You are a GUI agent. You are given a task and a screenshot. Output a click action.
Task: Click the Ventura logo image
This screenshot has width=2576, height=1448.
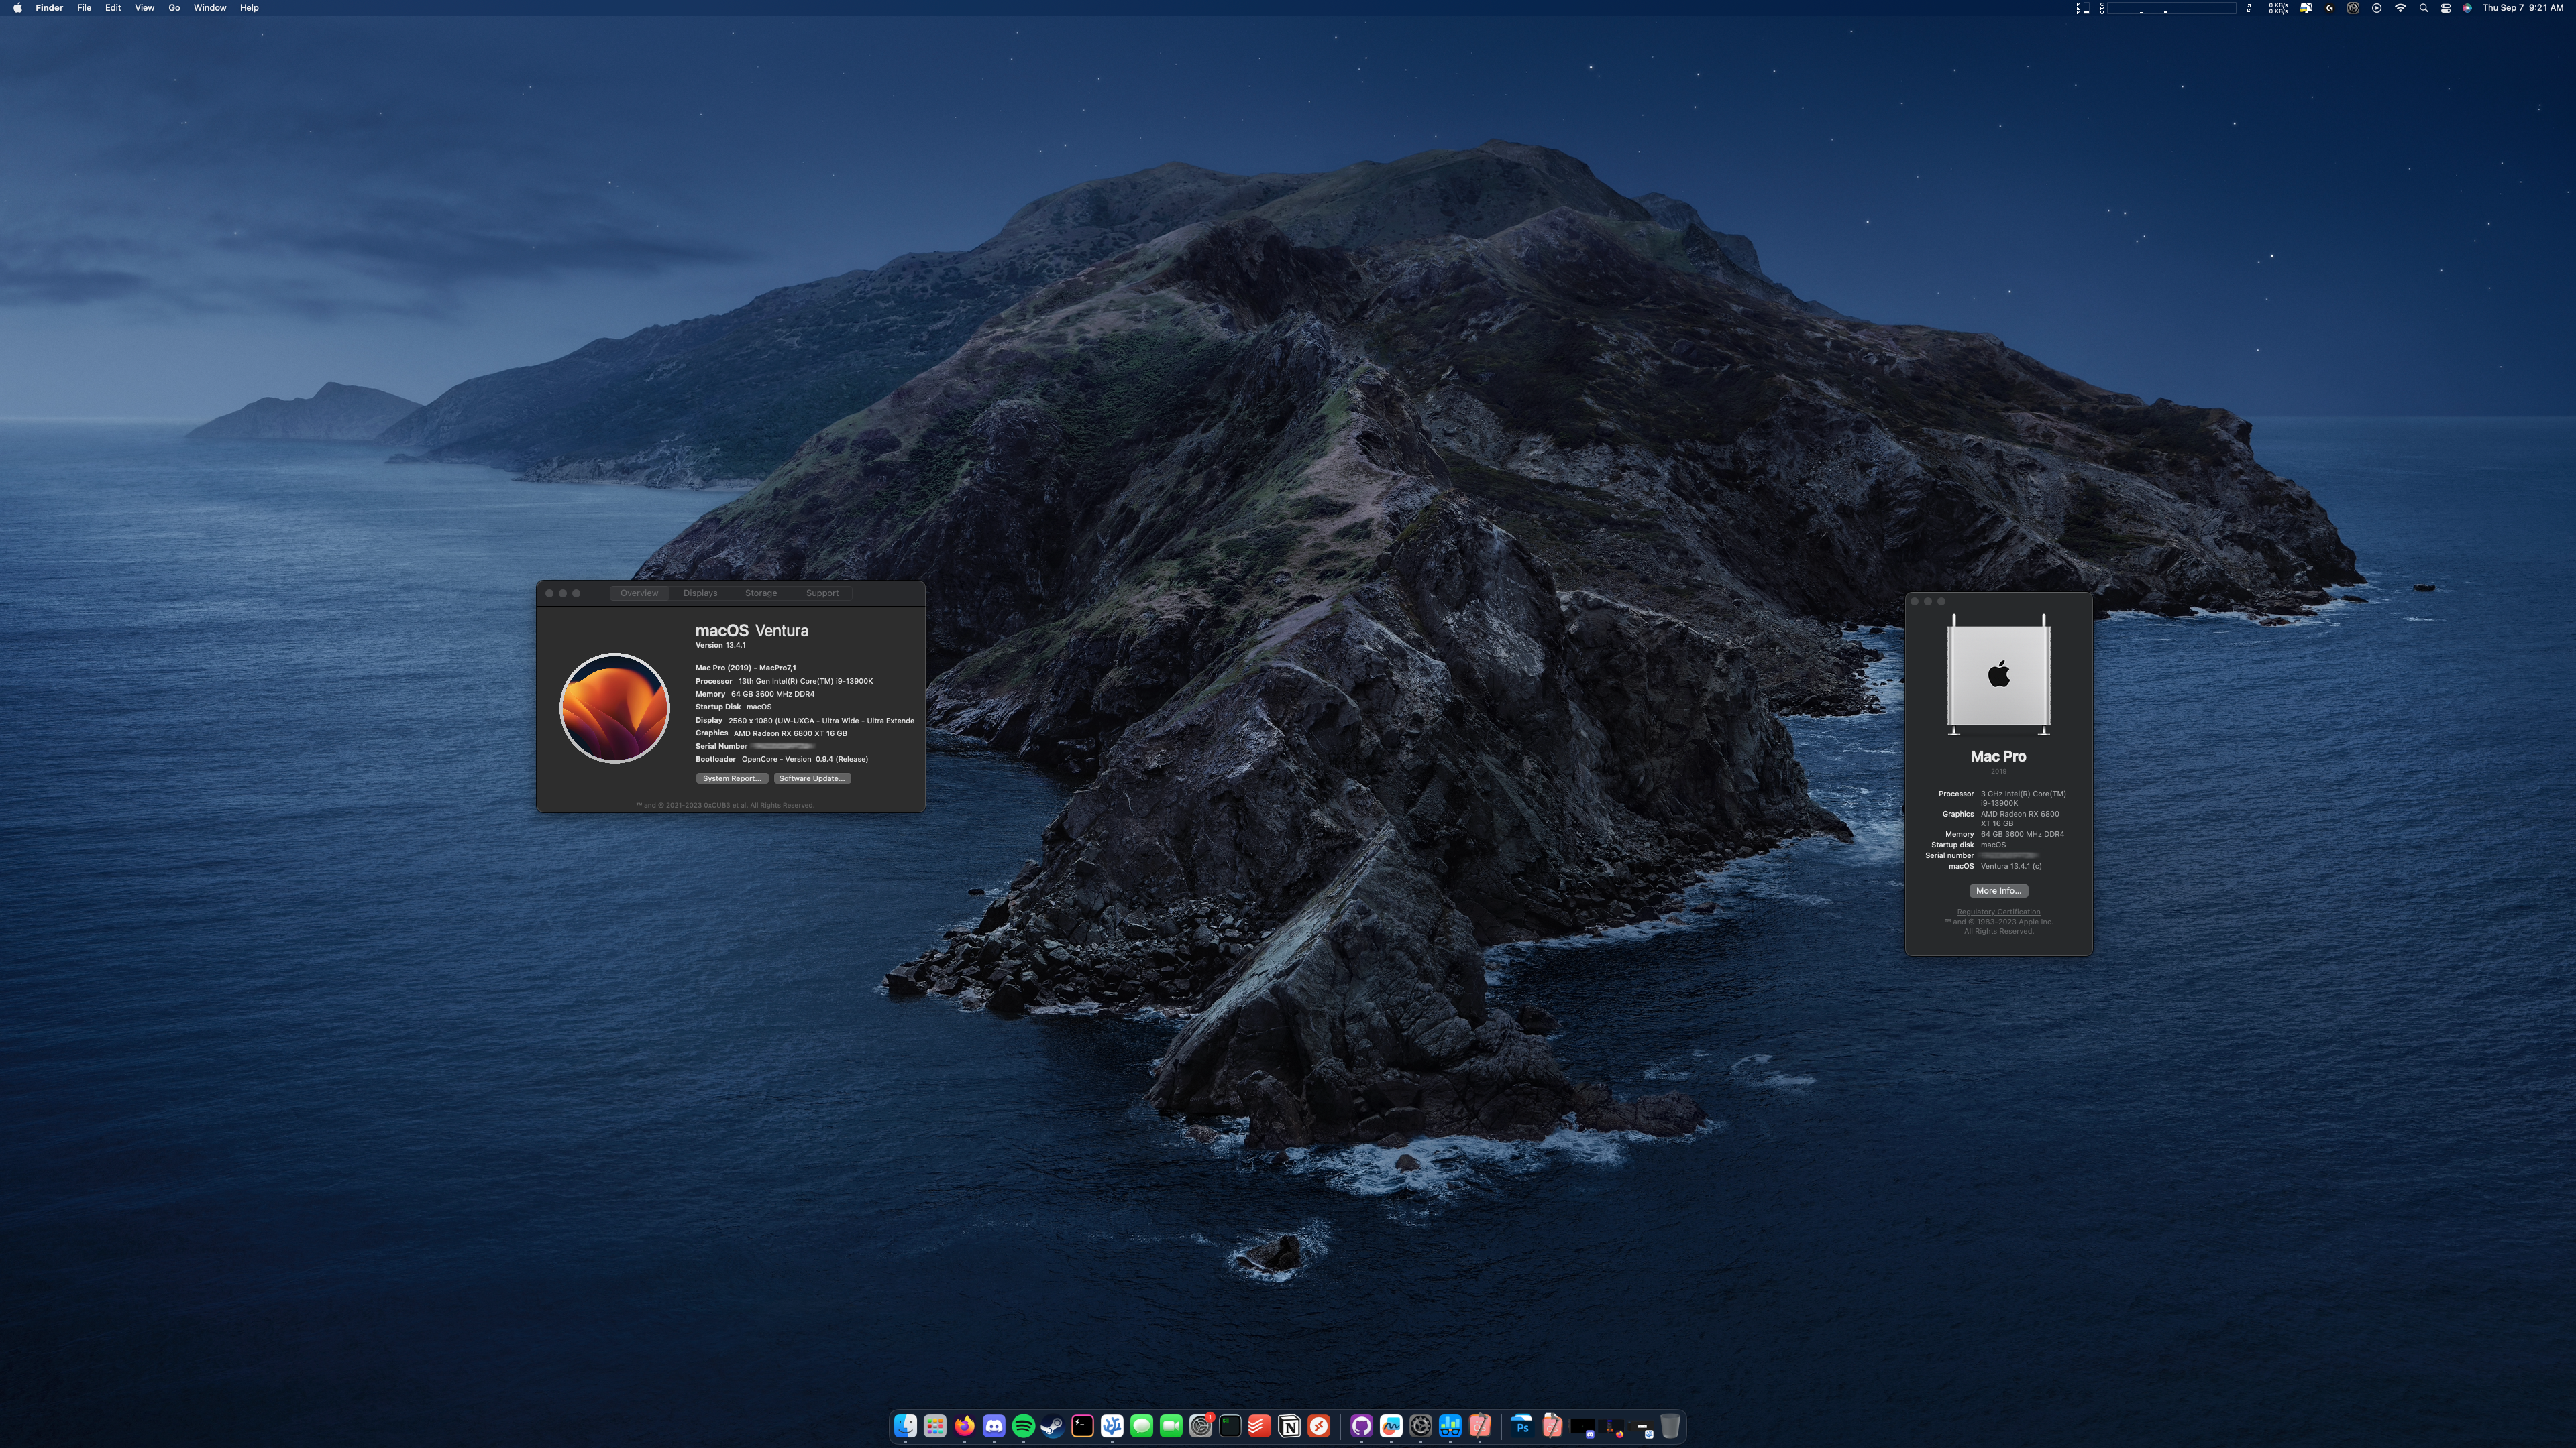[x=614, y=707]
